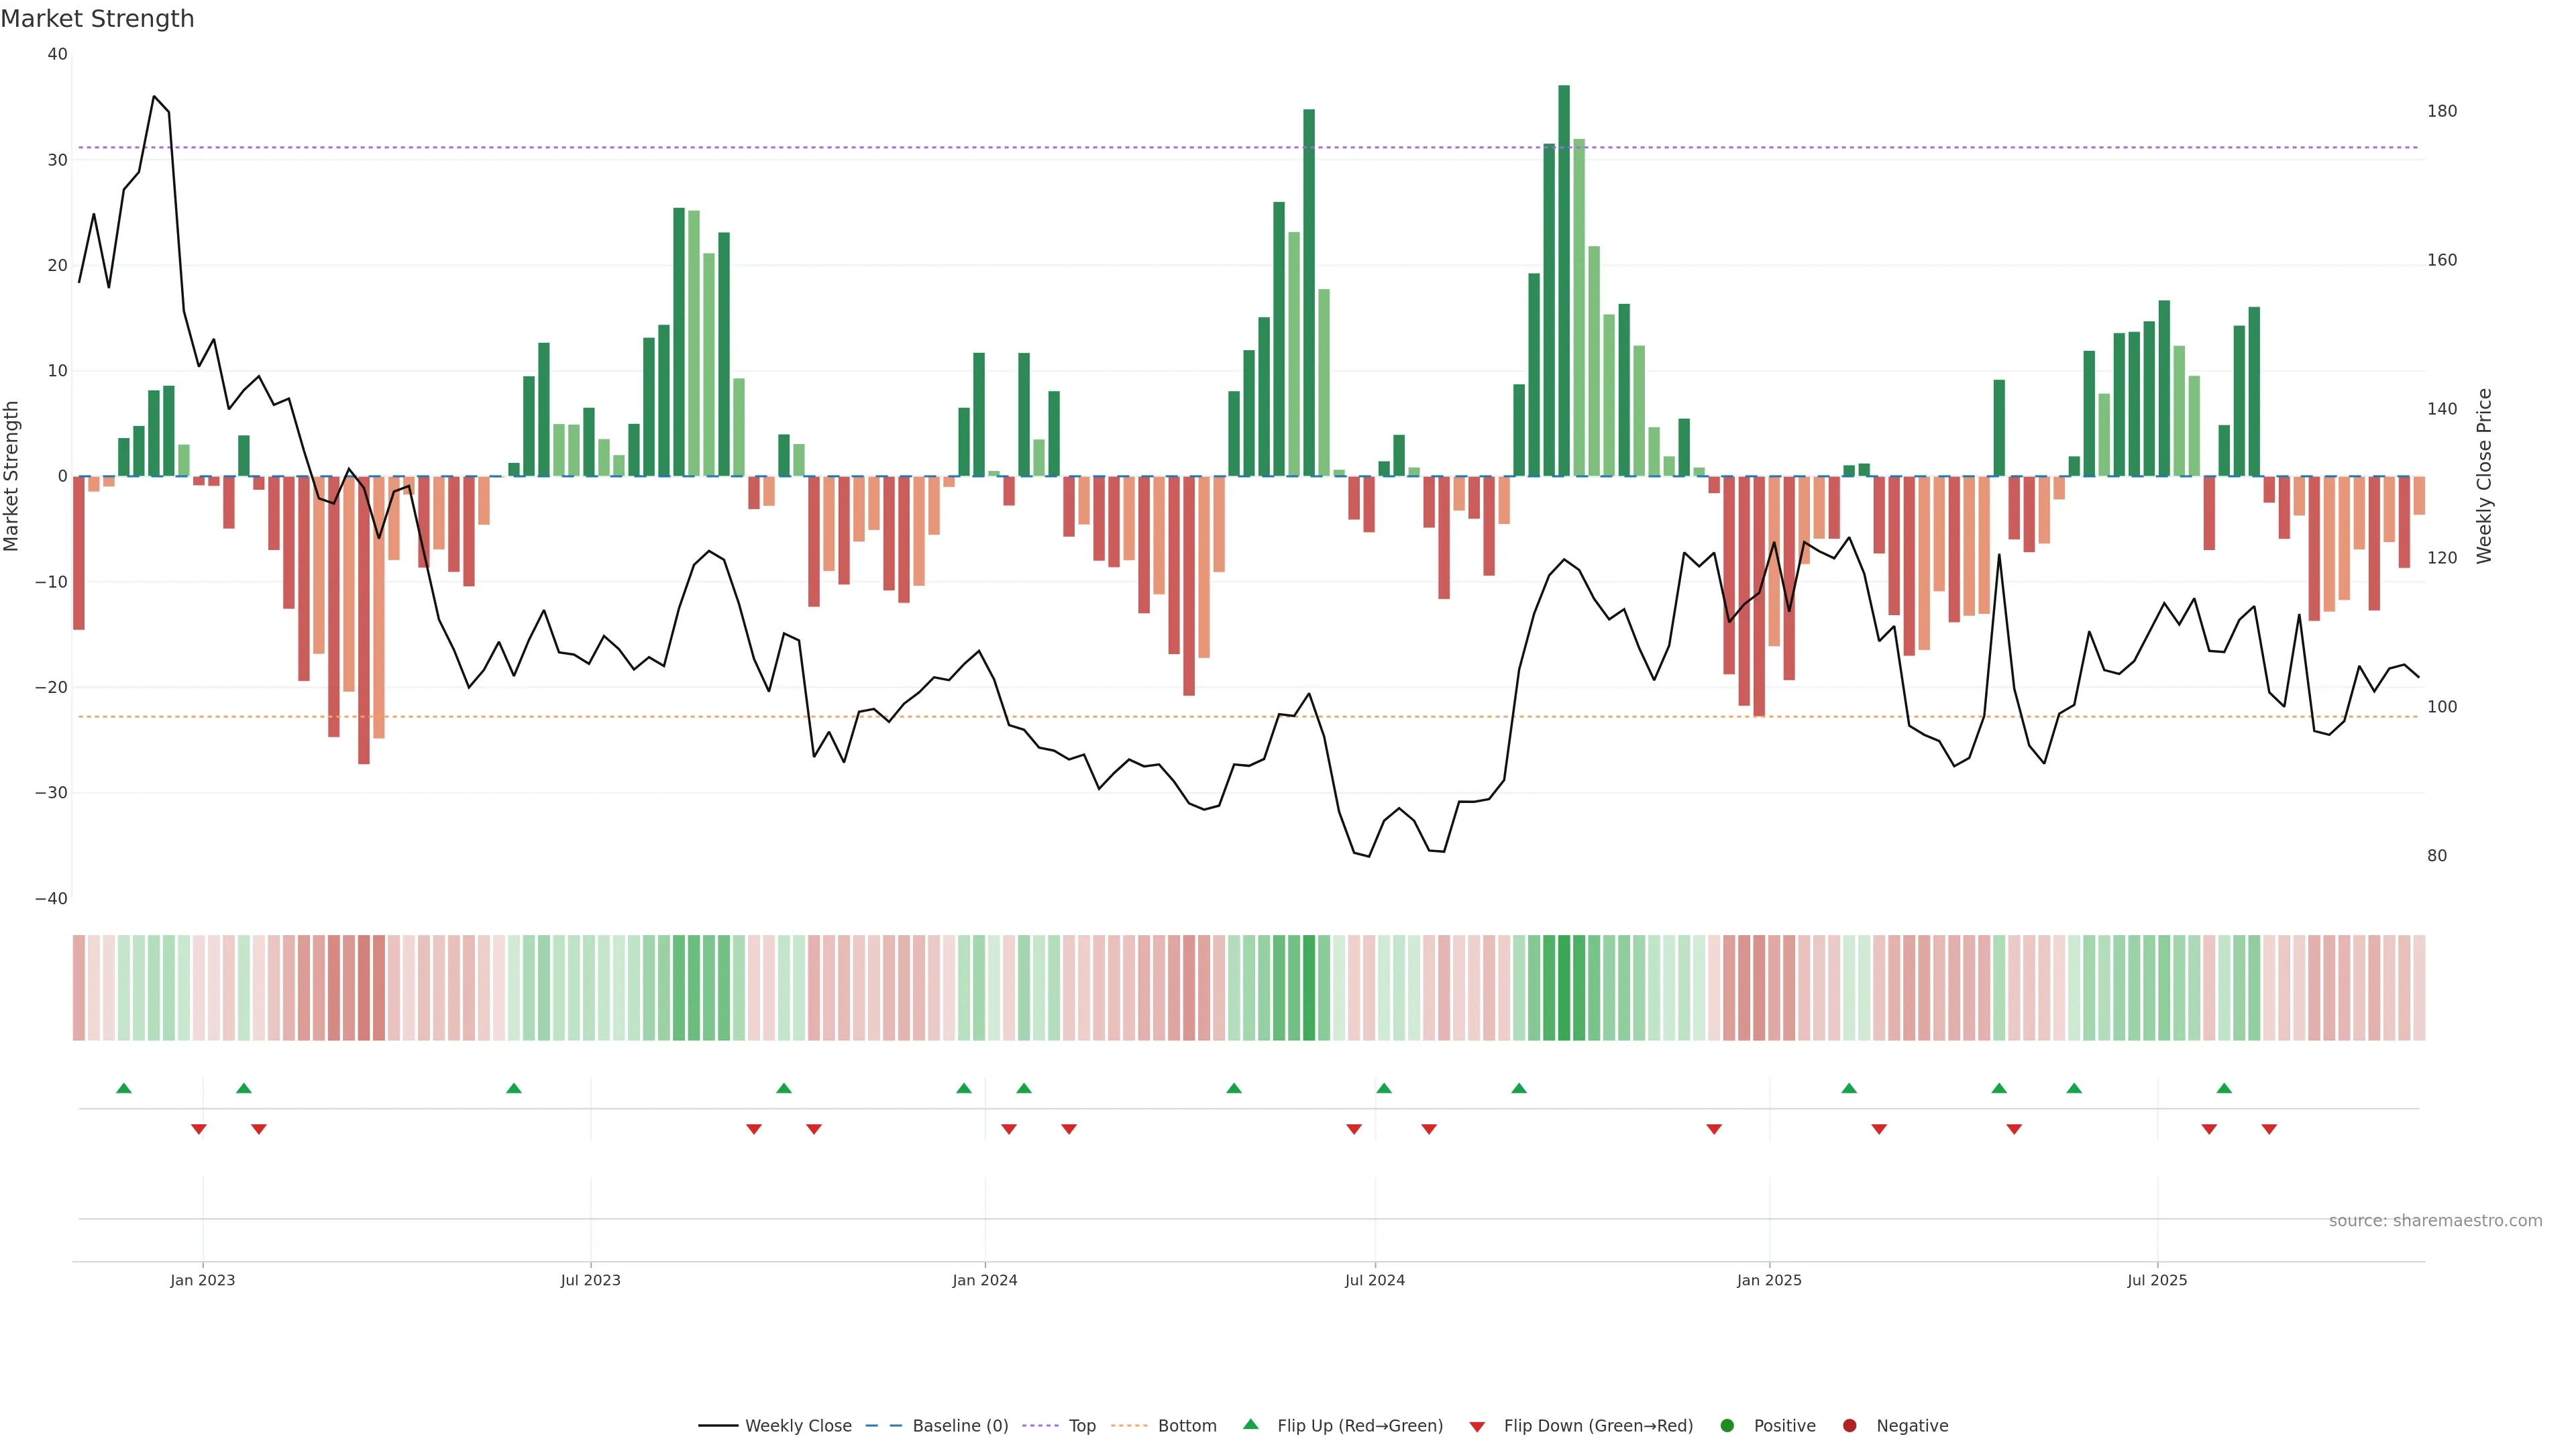Click the tallest green bar above 35
The width and height of the screenshot is (2576, 1449).
click(x=1564, y=280)
